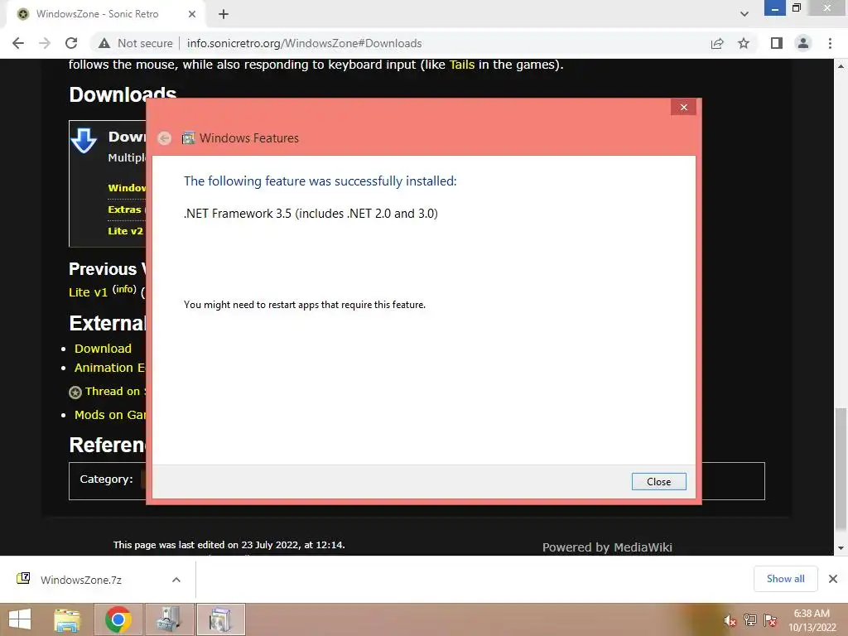This screenshot has height=636, width=848.
Task: Click the Animation E... link under External links
Action: pyautogui.click(x=110, y=367)
